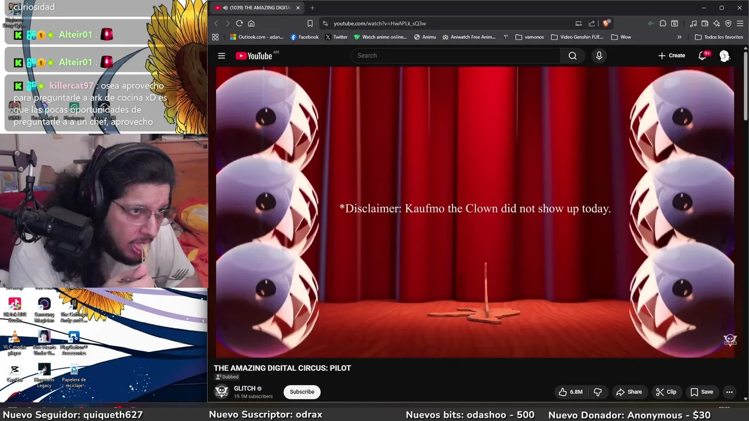Open the Facebook bookmark
The width and height of the screenshot is (749, 421).
point(304,37)
